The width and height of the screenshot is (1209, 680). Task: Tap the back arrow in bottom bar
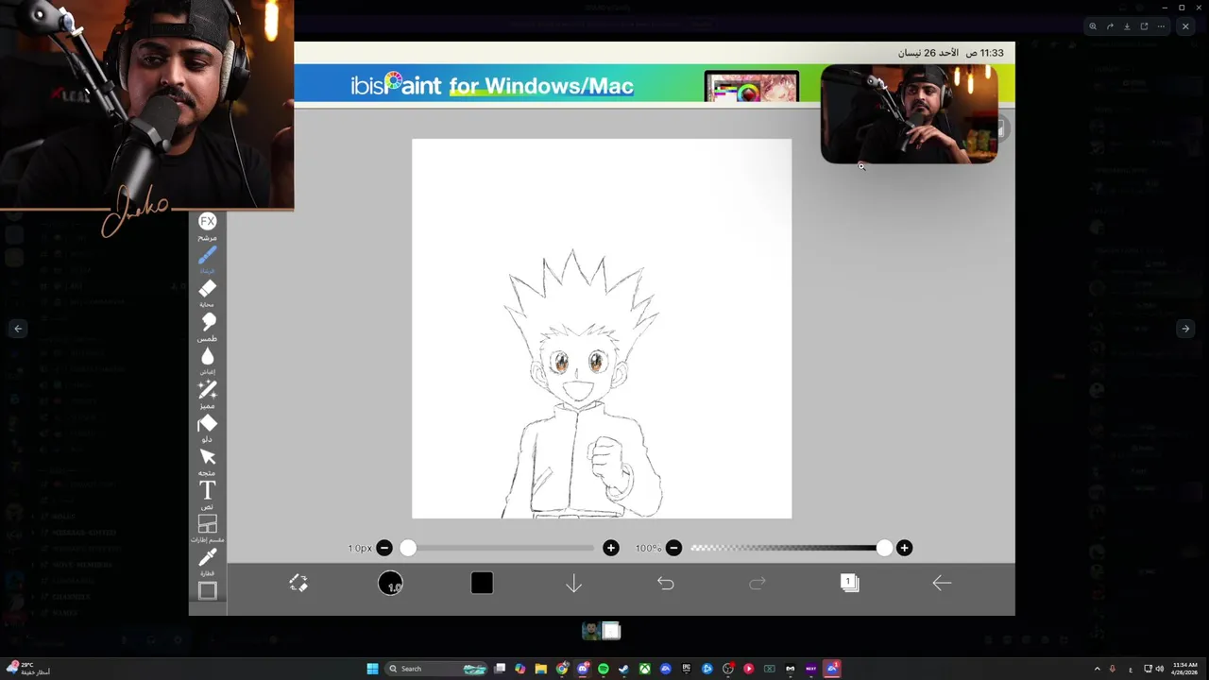(942, 583)
